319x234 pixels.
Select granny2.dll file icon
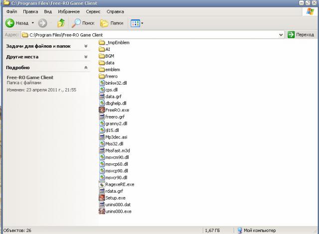coord(102,123)
